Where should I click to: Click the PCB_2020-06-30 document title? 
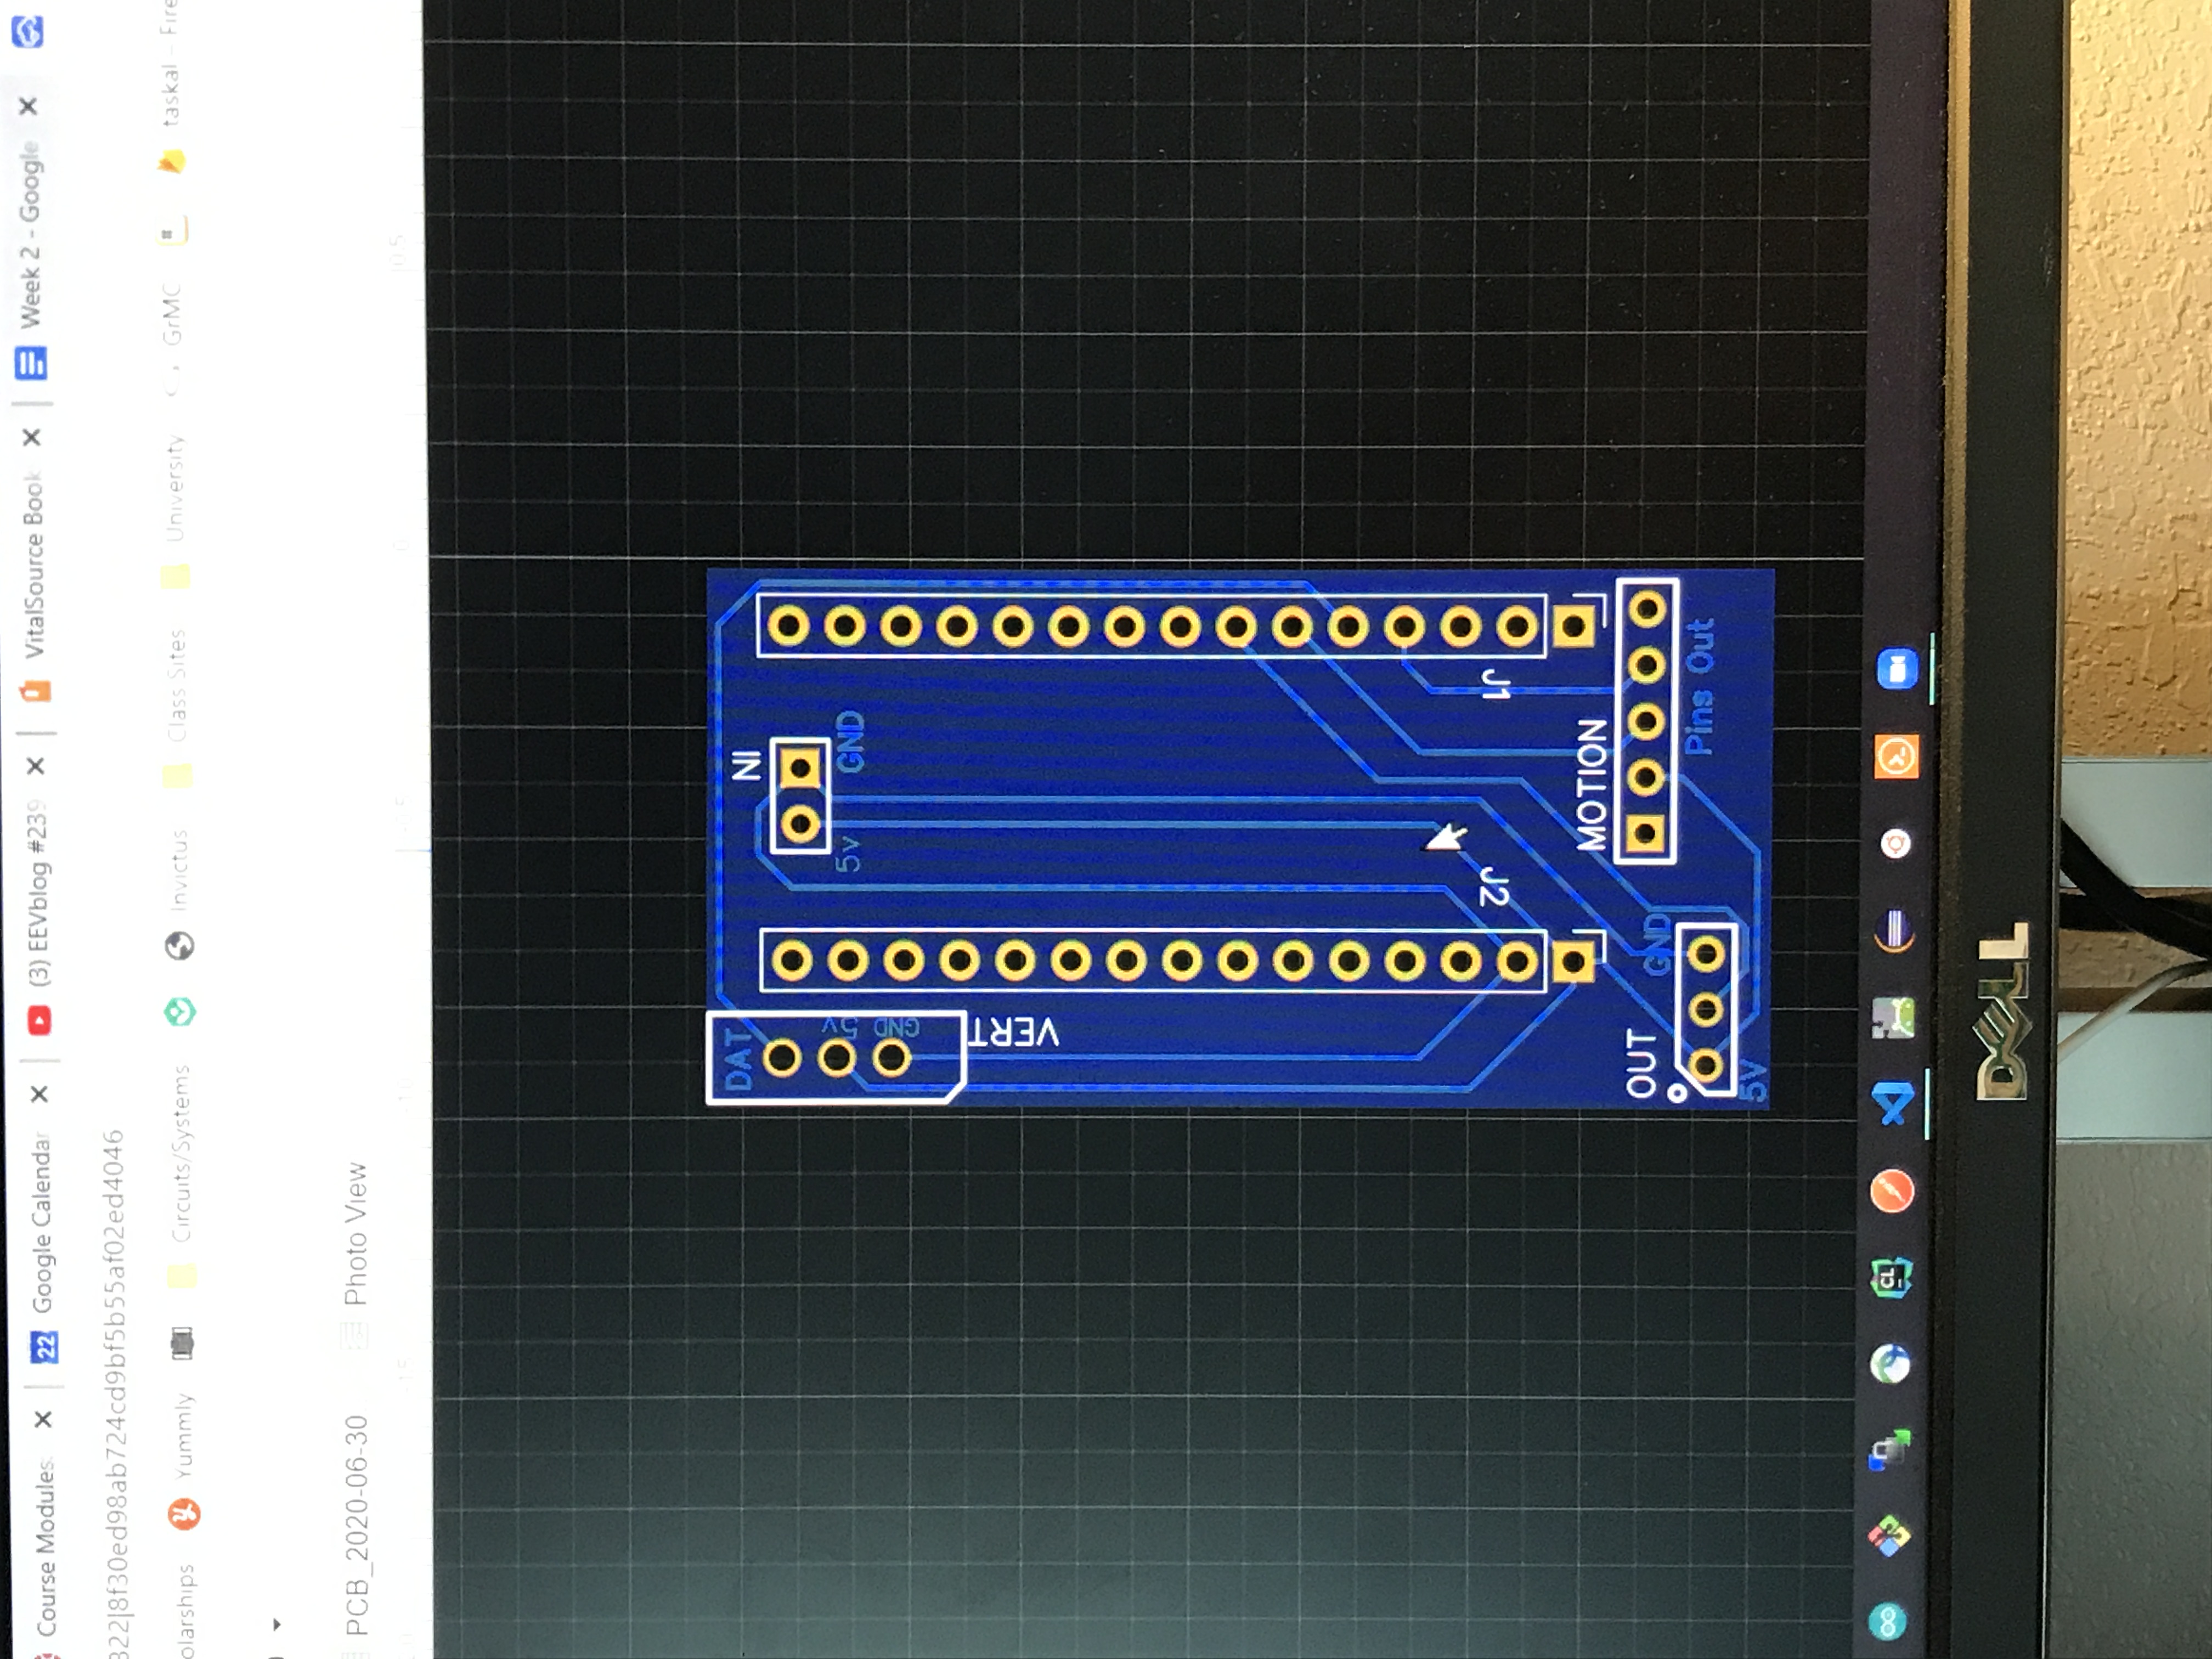pos(357,1525)
